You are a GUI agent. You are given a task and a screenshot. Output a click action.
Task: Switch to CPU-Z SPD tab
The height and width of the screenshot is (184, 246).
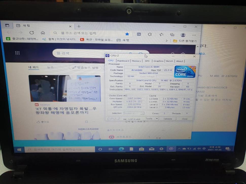click(x=147, y=61)
